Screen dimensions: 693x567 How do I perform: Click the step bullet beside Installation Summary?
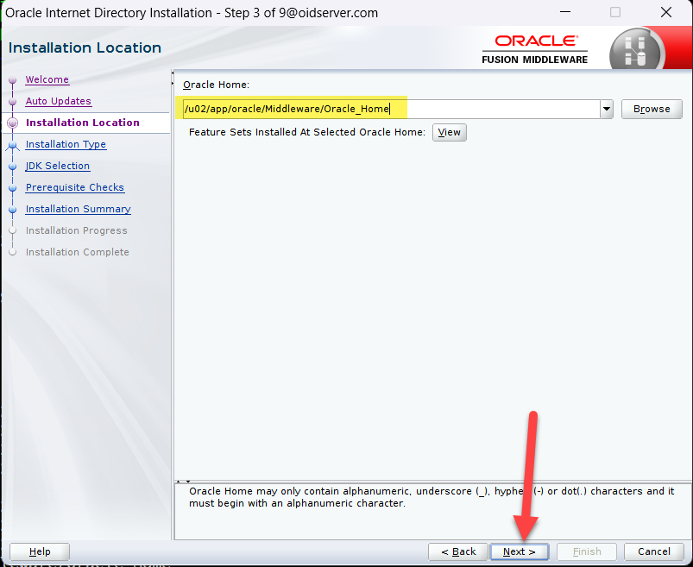(12, 210)
